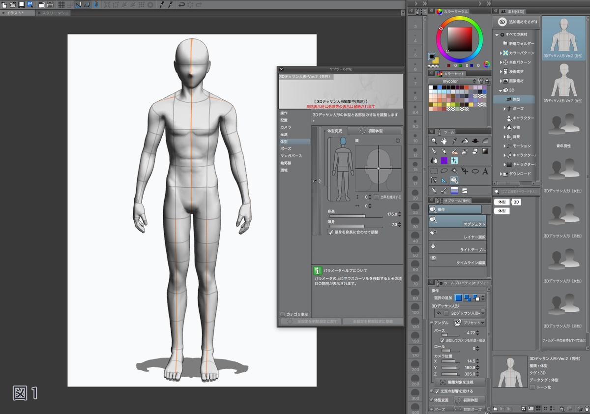The height and width of the screenshot is (414, 590).
Task: Select the Auto select magic wand tool
Action: [455, 171]
